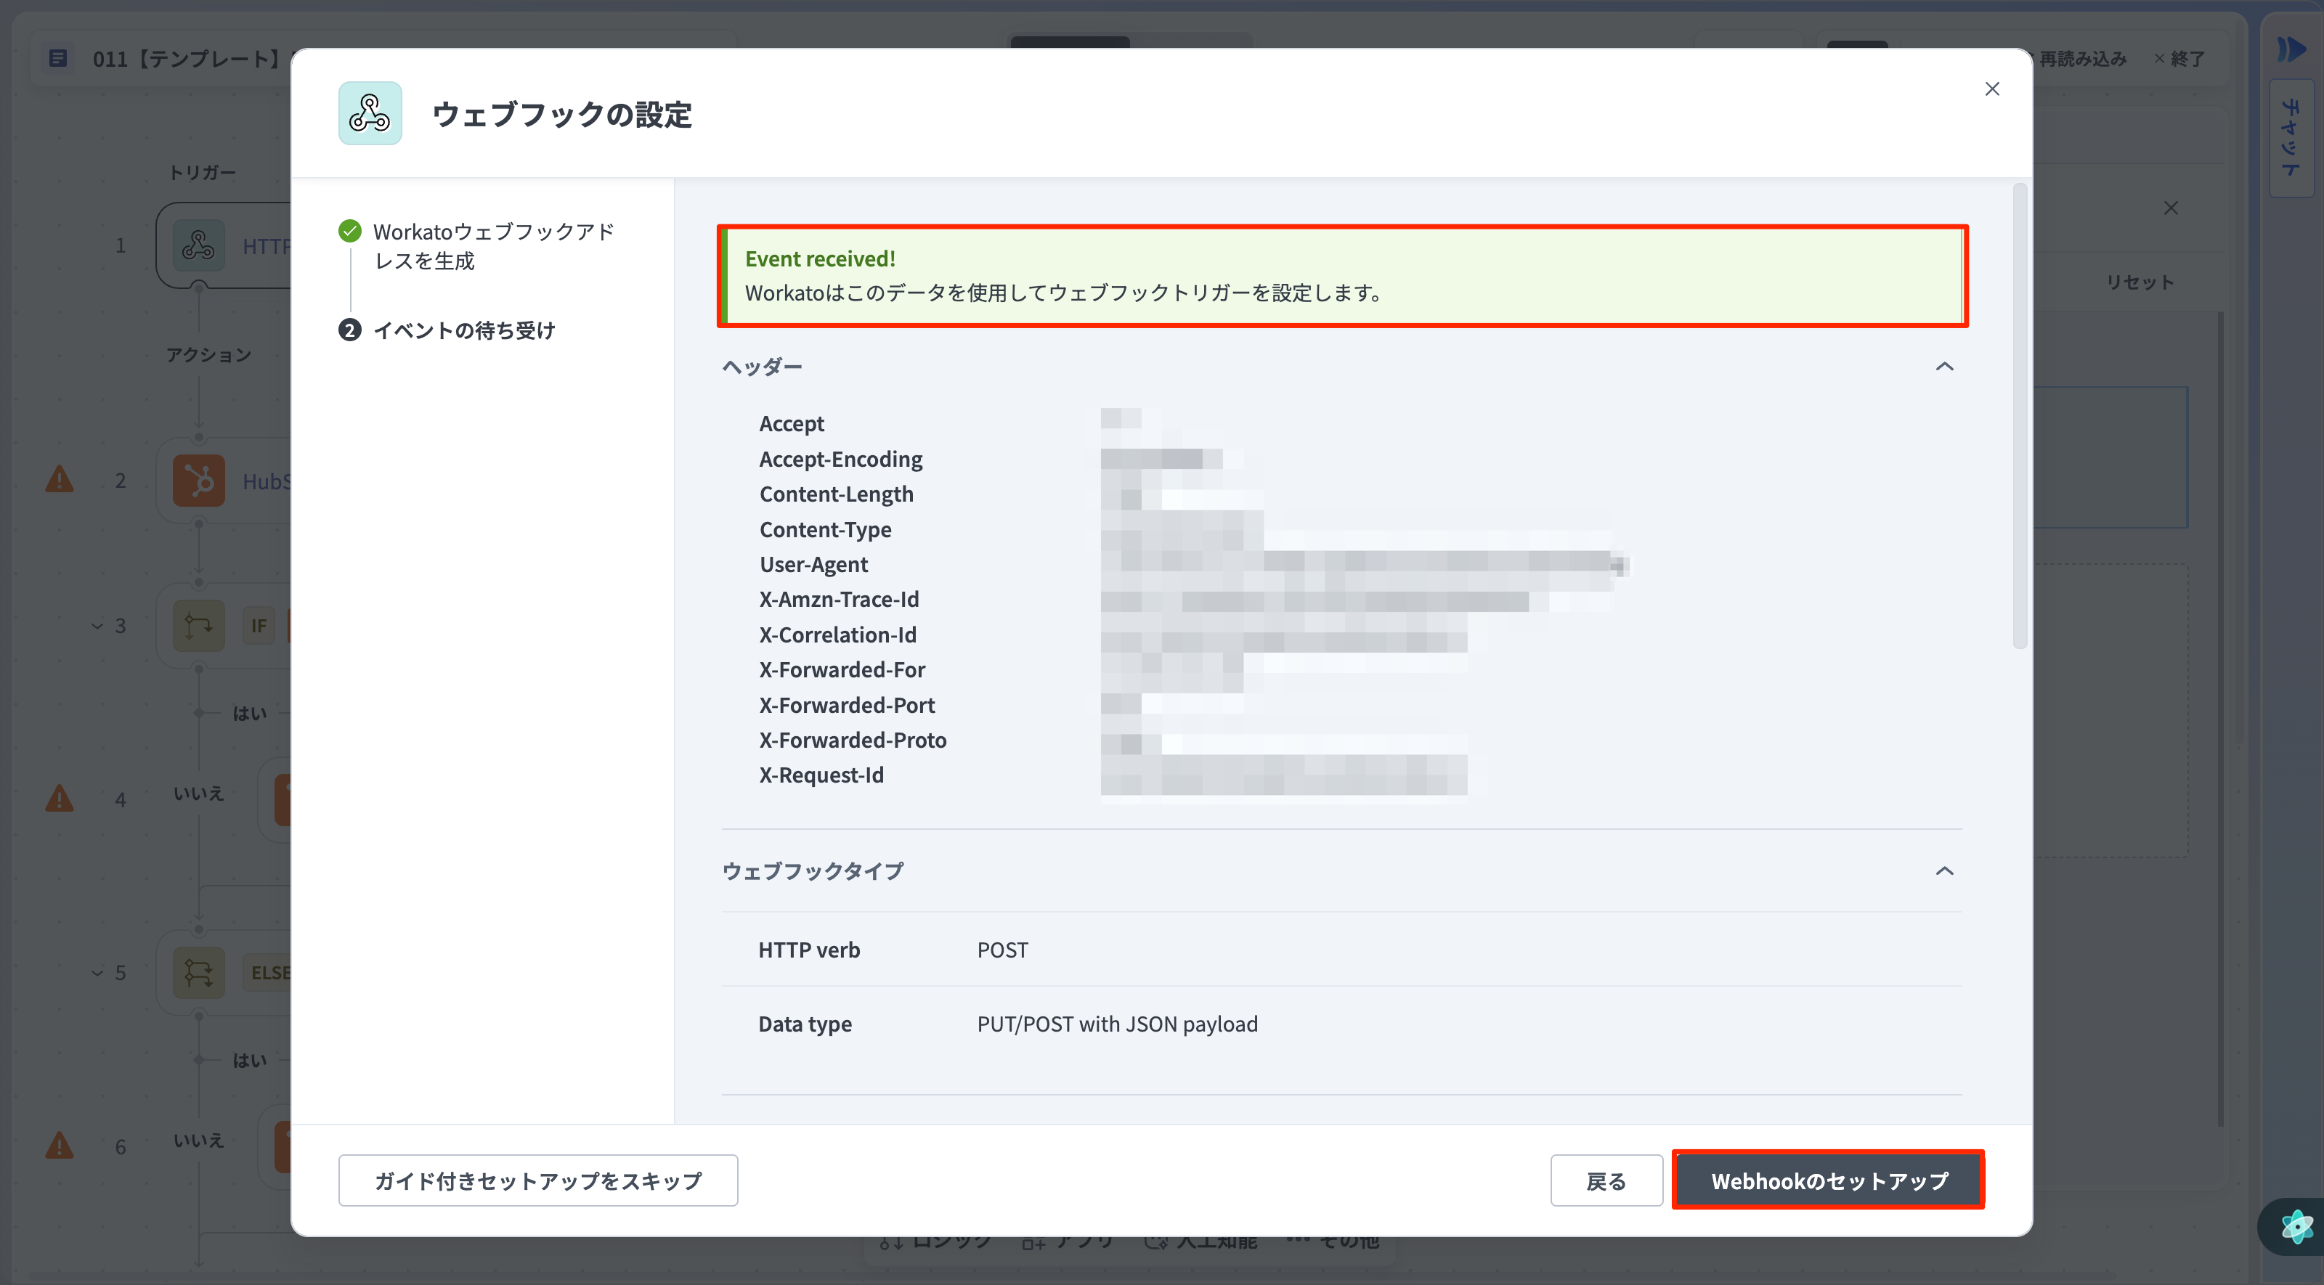Click the X-Correlation-Id header label
2324x1285 pixels.
point(837,635)
